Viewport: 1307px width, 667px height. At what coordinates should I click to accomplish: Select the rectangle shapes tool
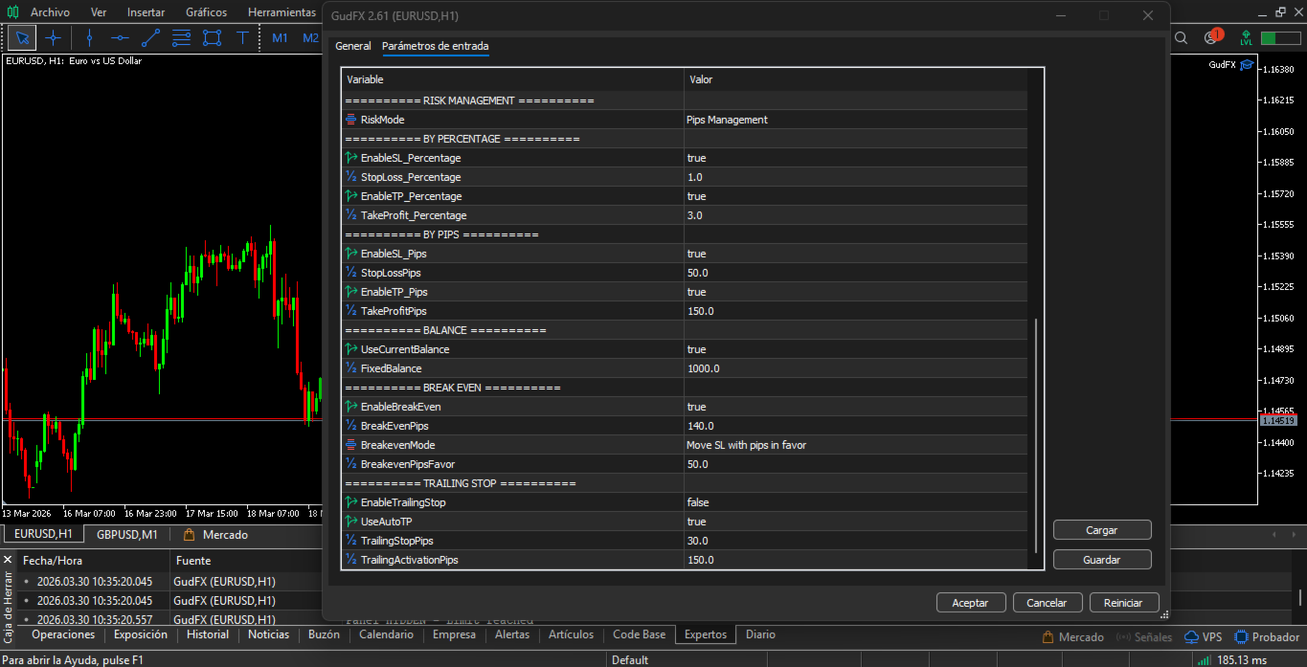[x=212, y=38]
